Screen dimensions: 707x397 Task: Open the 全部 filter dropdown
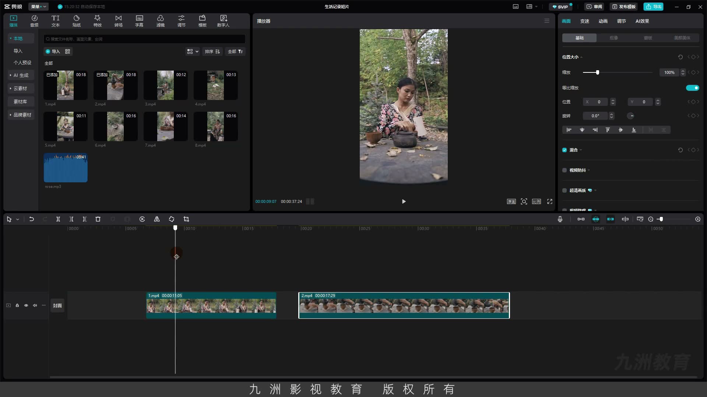coord(235,51)
